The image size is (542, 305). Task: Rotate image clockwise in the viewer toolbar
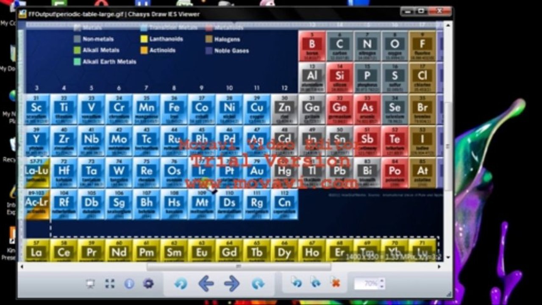258,283
